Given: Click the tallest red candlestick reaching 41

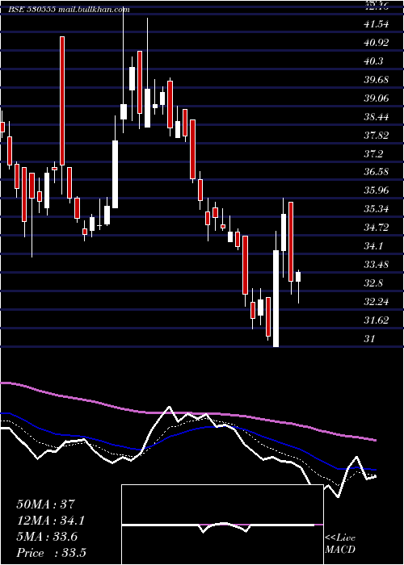Looking at the screenshot, I should pyautogui.click(x=62, y=101).
